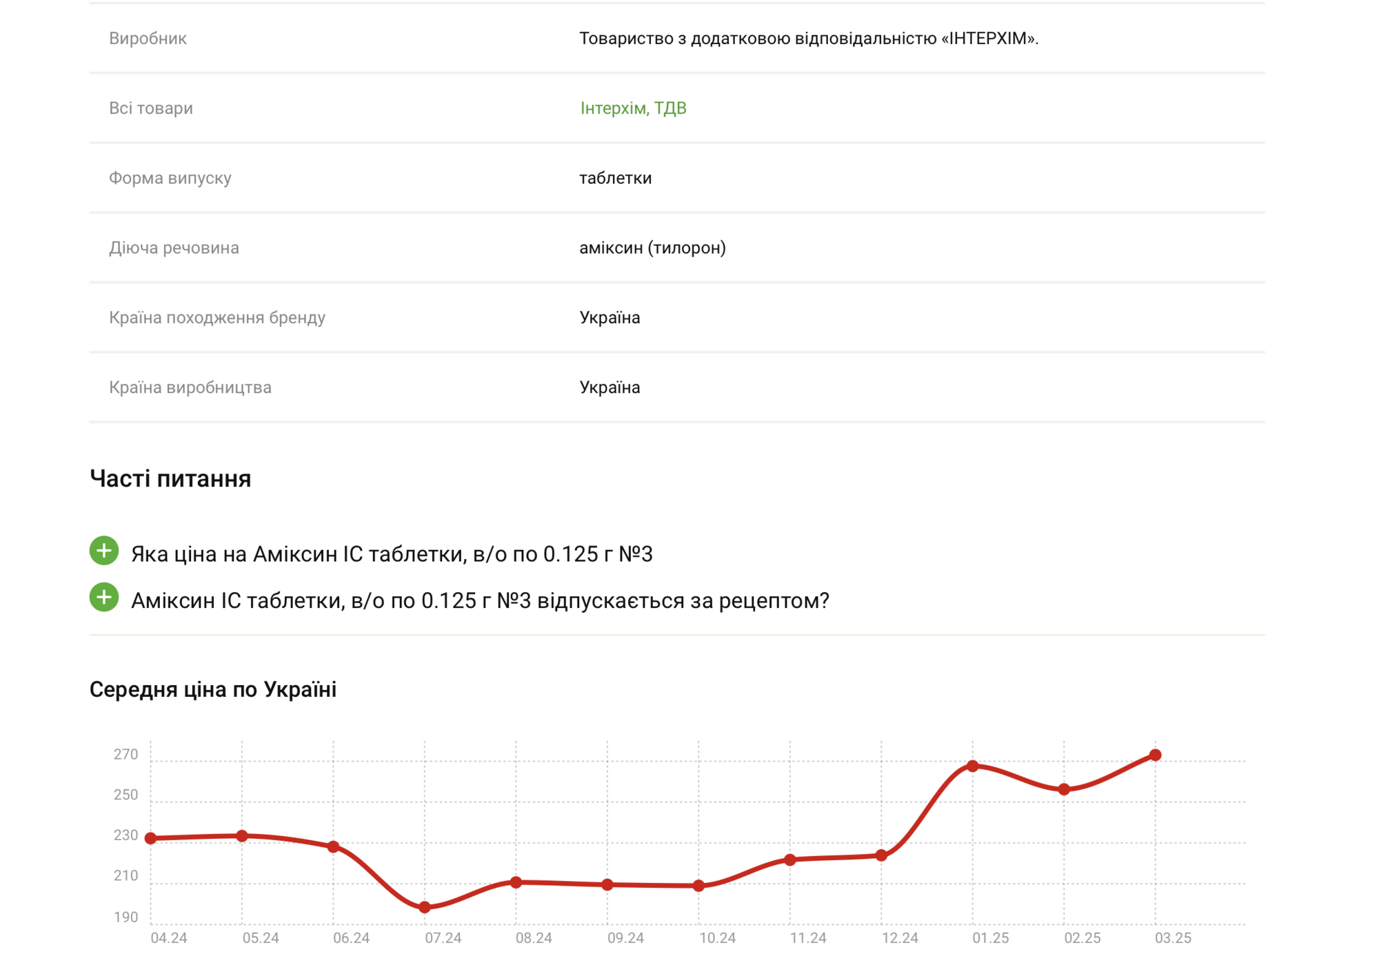Image resolution: width=1379 pixels, height=976 pixels.
Task: Expand the prescription question plus icon
Action: coord(104,598)
